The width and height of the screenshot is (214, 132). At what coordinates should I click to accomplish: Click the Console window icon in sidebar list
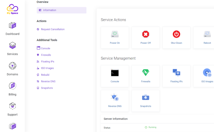pyautogui.click(x=38, y=48)
